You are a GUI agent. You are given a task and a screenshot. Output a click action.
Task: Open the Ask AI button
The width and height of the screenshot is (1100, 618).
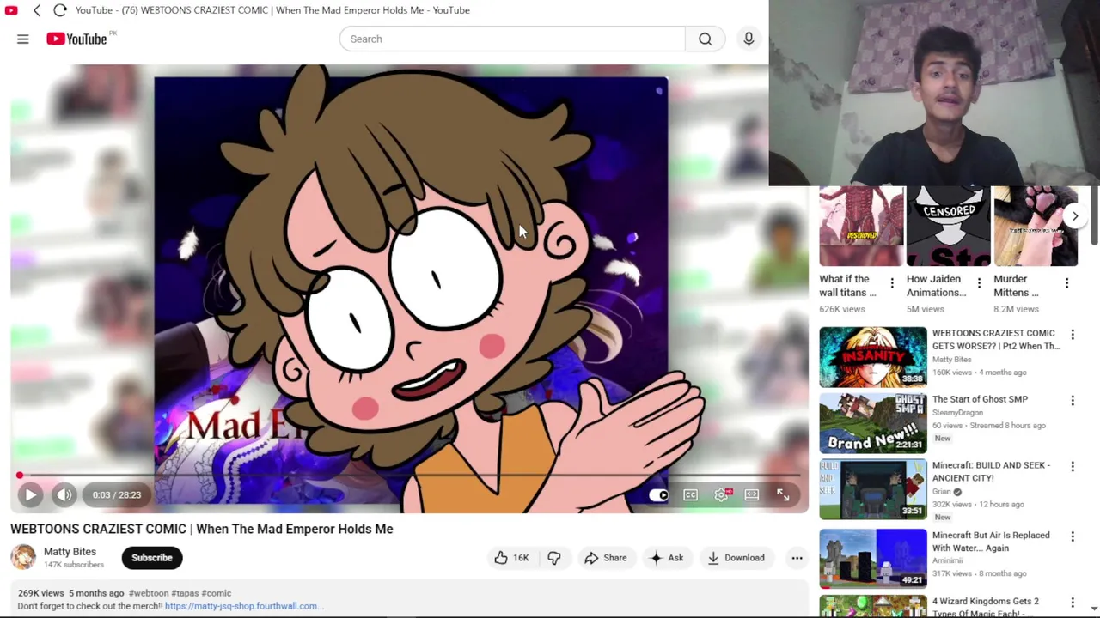tap(667, 558)
